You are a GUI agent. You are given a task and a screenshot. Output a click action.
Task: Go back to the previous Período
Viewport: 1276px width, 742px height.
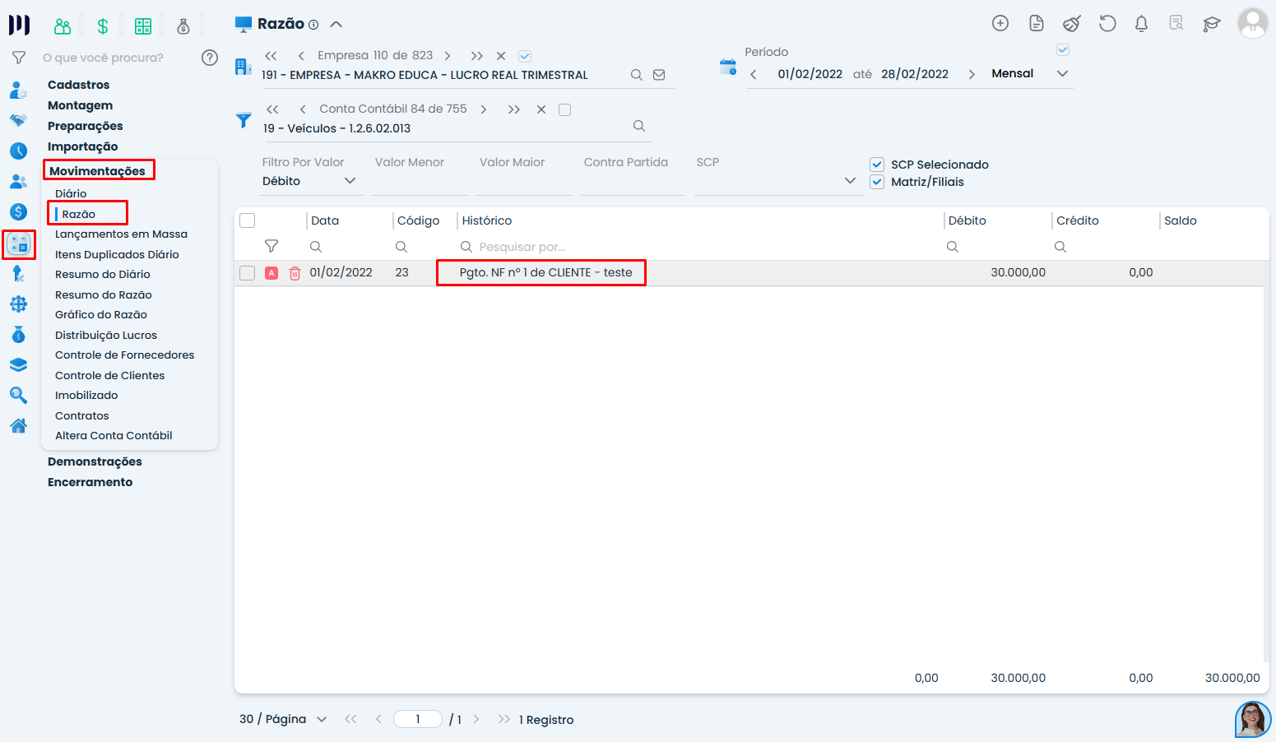tap(754, 74)
